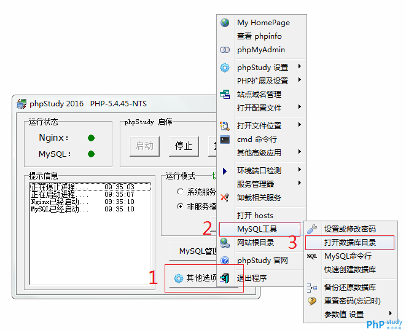Select 快速创建数据库 submenu item

pyautogui.click(x=351, y=270)
